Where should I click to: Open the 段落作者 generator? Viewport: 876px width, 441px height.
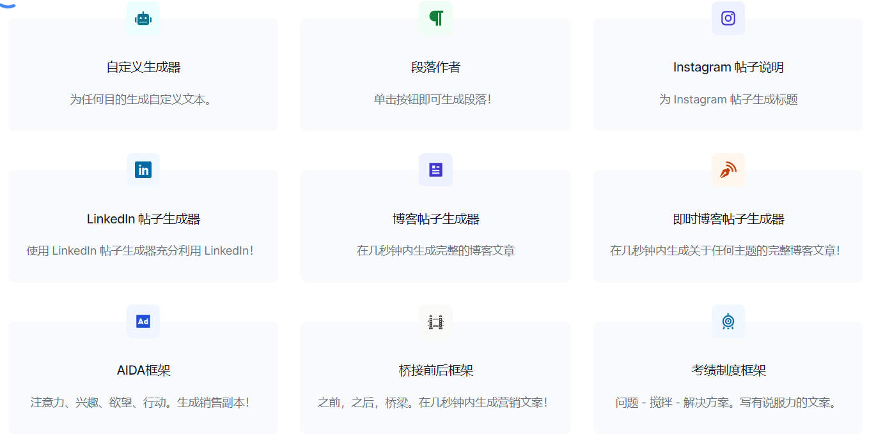[x=435, y=66]
